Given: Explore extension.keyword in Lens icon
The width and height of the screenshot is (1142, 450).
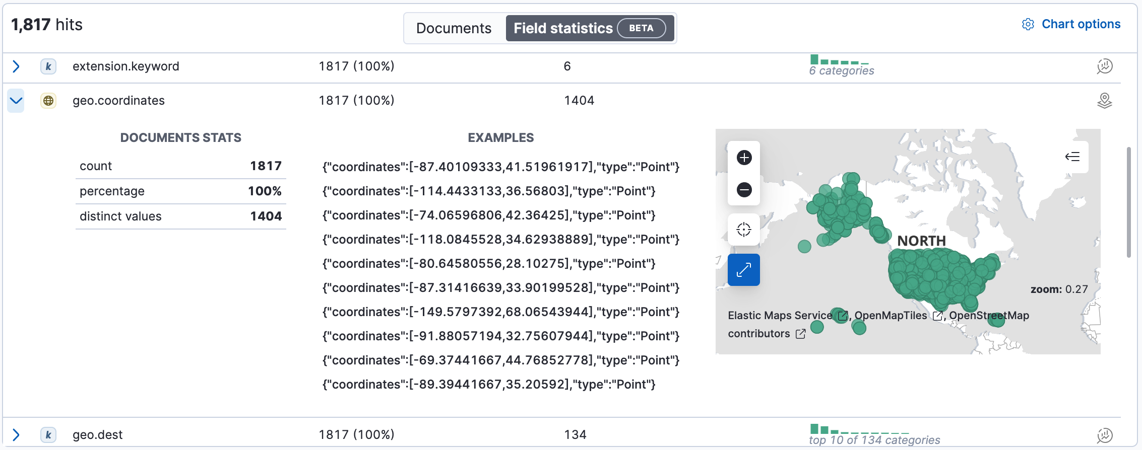Looking at the screenshot, I should pyautogui.click(x=1104, y=66).
